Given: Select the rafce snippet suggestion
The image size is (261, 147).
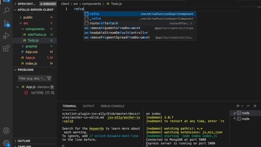Looking at the screenshot, I should [140, 14].
